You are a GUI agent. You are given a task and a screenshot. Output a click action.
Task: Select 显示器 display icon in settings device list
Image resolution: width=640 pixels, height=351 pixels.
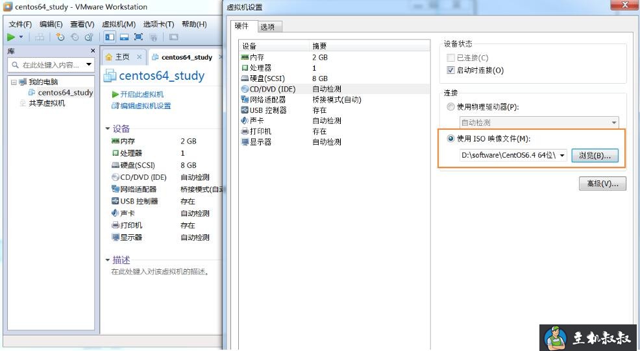click(x=245, y=142)
